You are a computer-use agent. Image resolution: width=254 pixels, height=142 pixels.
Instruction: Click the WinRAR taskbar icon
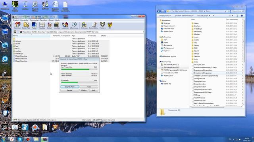tap(44, 139)
